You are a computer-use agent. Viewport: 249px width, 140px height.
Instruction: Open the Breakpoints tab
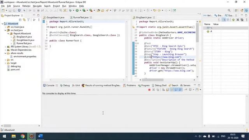click(219, 16)
